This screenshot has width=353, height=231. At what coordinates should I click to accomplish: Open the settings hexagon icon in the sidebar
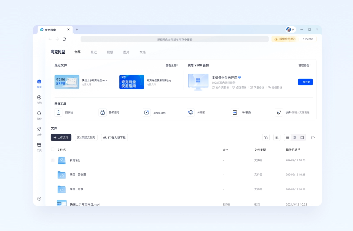pyautogui.click(x=39, y=199)
